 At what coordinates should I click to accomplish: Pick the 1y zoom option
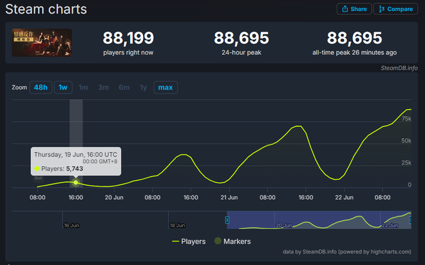143,88
